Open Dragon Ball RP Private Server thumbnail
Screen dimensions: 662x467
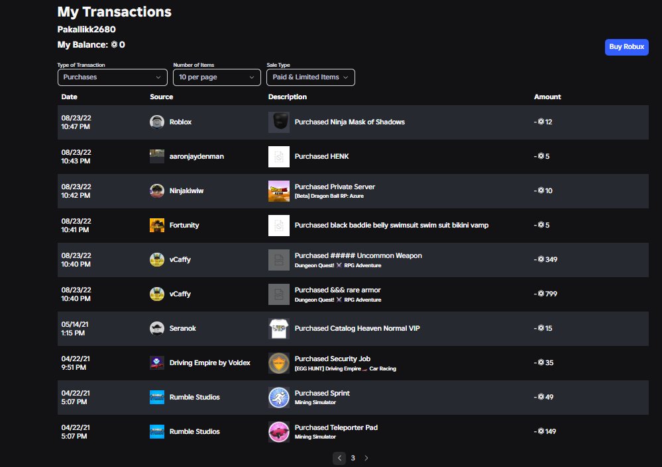pyautogui.click(x=278, y=191)
